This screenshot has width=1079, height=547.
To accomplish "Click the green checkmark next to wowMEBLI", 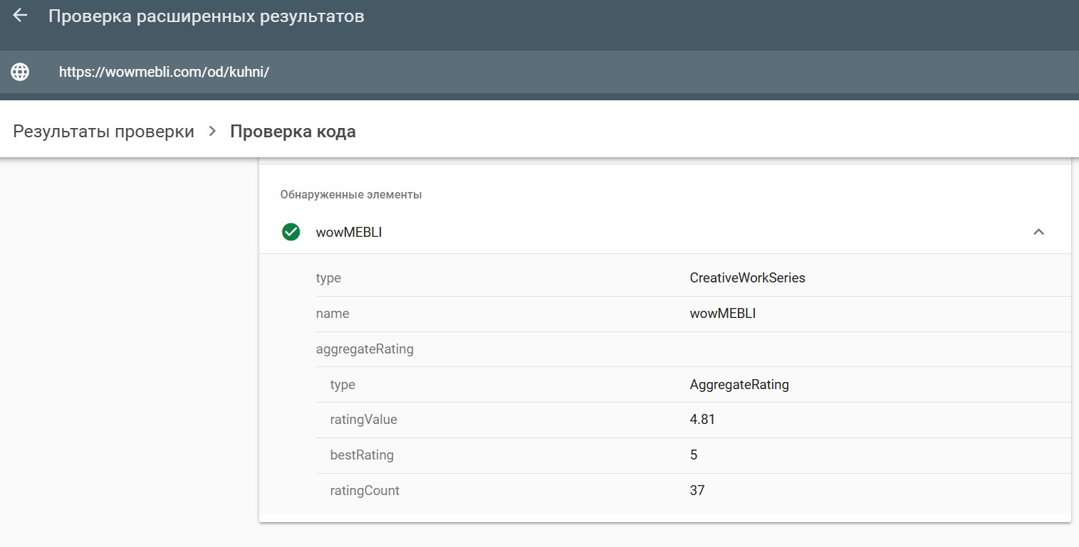I will click(291, 232).
